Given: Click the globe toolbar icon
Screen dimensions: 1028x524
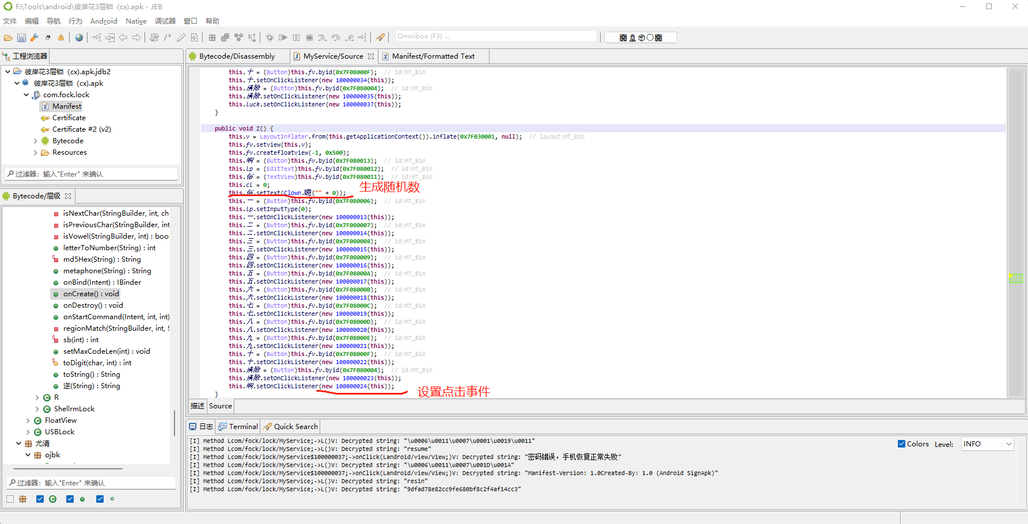Looking at the screenshot, I should 79,37.
